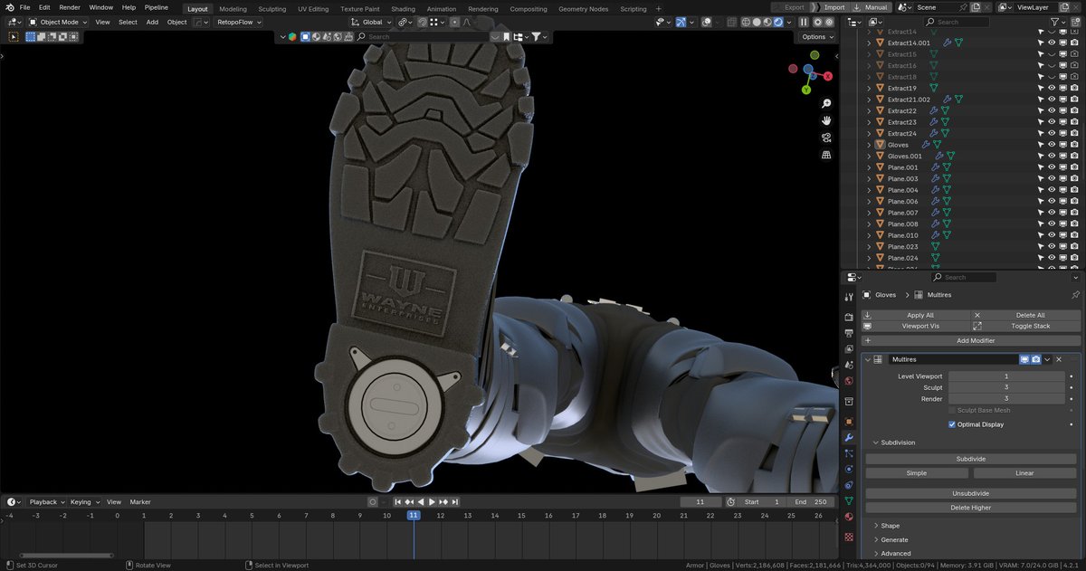Image resolution: width=1086 pixels, height=571 pixels.
Task: Open the Object properties tab icon
Action: pyautogui.click(x=849, y=422)
